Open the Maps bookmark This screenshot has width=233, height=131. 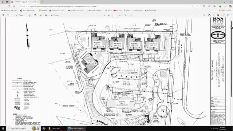point(127,11)
